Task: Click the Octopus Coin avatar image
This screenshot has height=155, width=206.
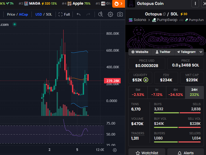Action: (131, 4)
